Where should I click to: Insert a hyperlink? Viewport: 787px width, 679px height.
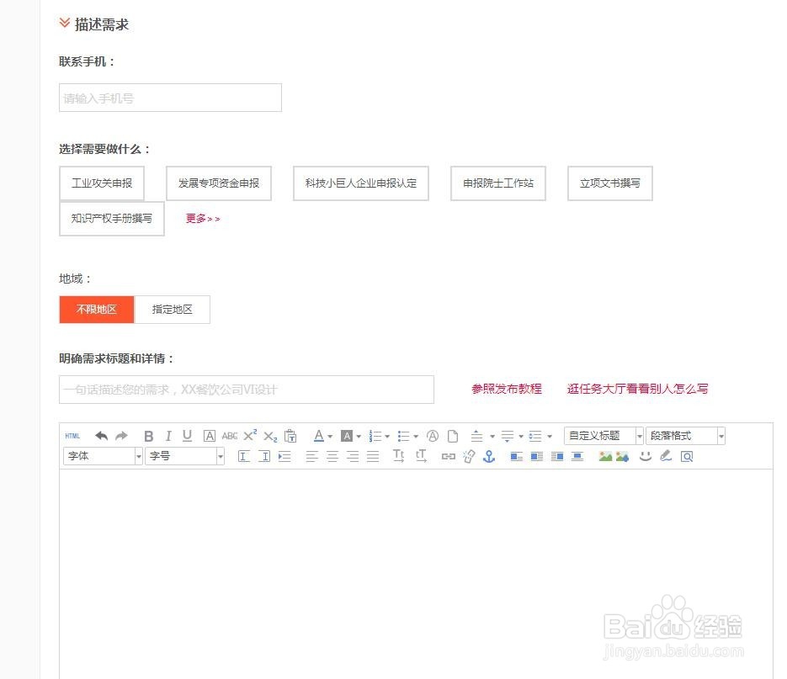[448, 456]
